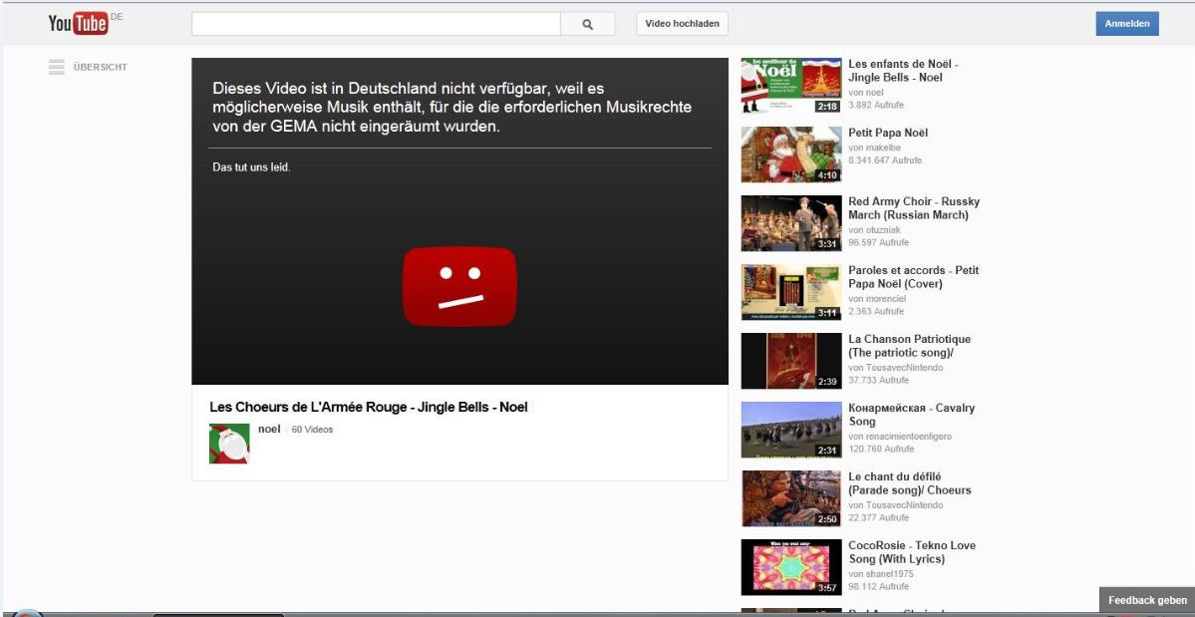1195x617 pixels.
Task: Open the Übersicht guide menu icon
Action: pos(57,67)
